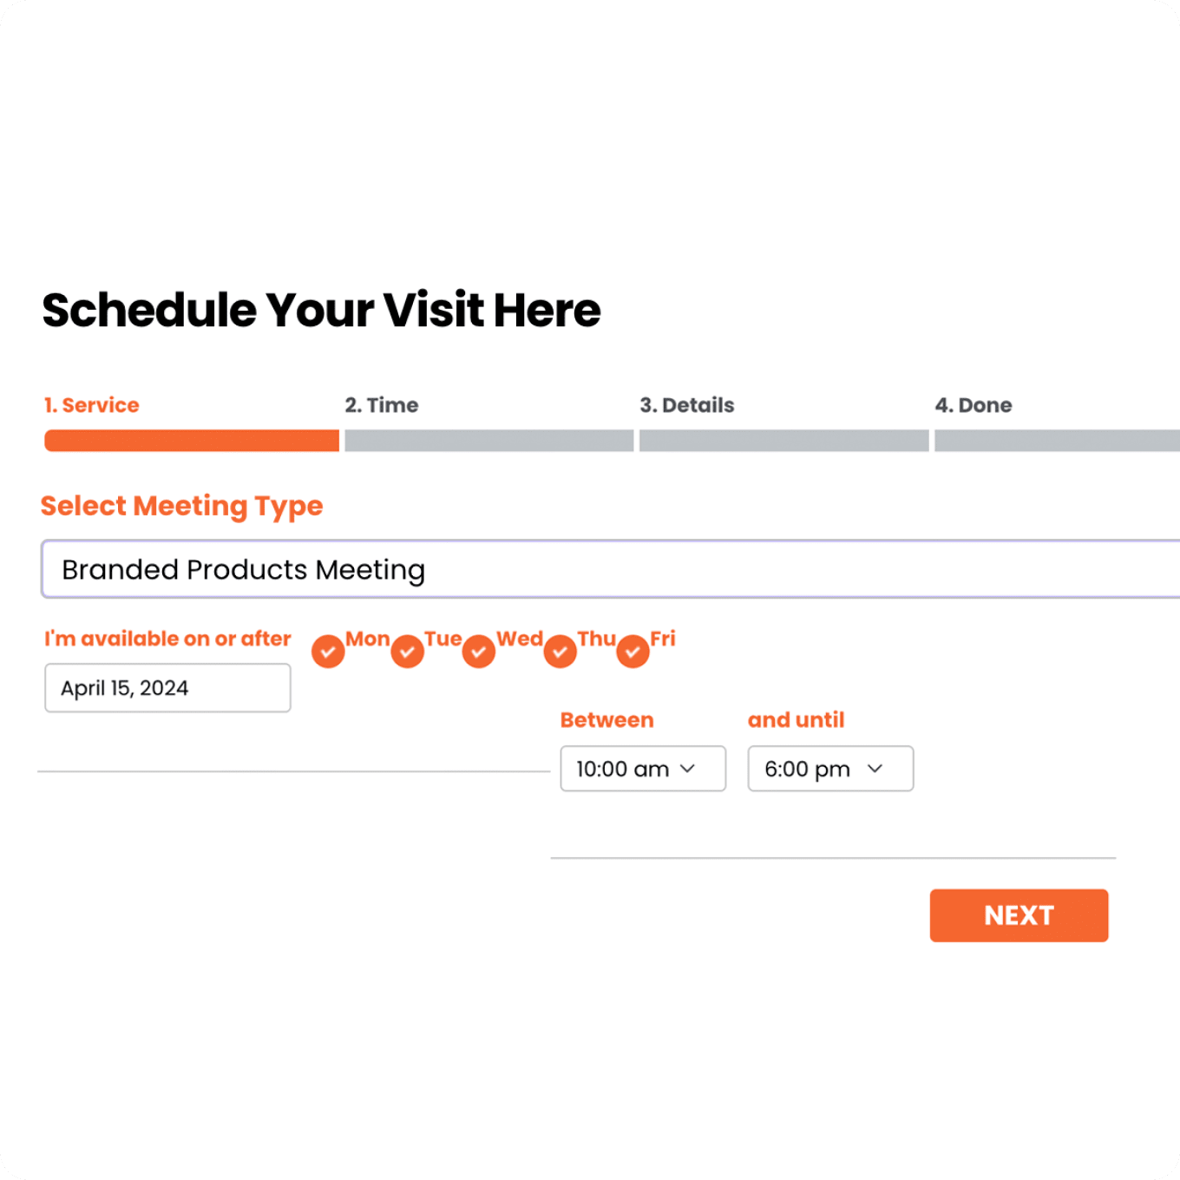Open the 10:00 am start time dropdown
Screen dimensions: 1180x1180
click(642, 769)
